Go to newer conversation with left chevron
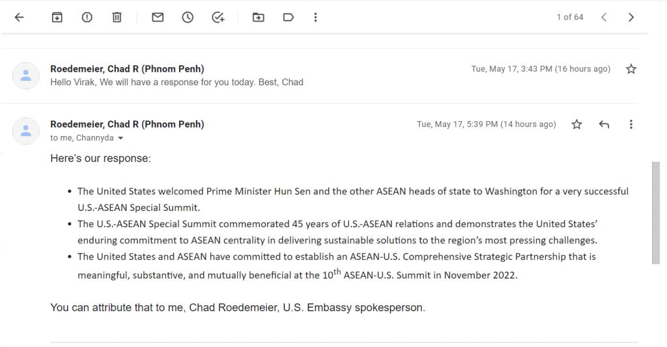Screen dimensions: 667x347 604,18
